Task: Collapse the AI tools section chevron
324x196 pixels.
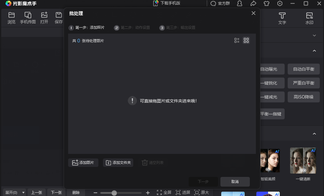Action: [x=314, y=134]
